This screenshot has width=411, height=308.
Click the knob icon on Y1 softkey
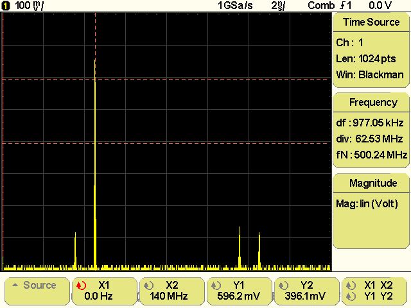[x=216, y=286]
